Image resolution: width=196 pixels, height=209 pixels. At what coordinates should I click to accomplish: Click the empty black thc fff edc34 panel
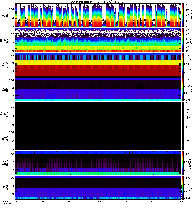click(98, 114)
